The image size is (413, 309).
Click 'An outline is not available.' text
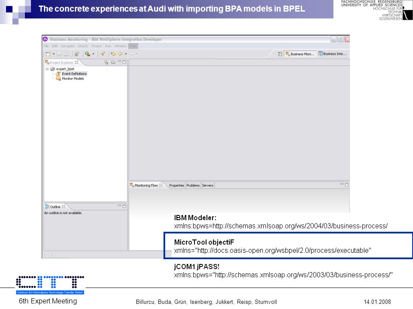tap(63, 213)
